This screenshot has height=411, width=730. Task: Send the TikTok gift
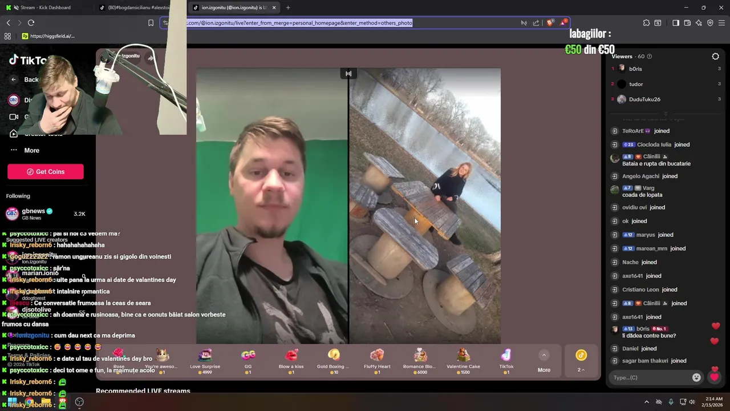(506, 361)
